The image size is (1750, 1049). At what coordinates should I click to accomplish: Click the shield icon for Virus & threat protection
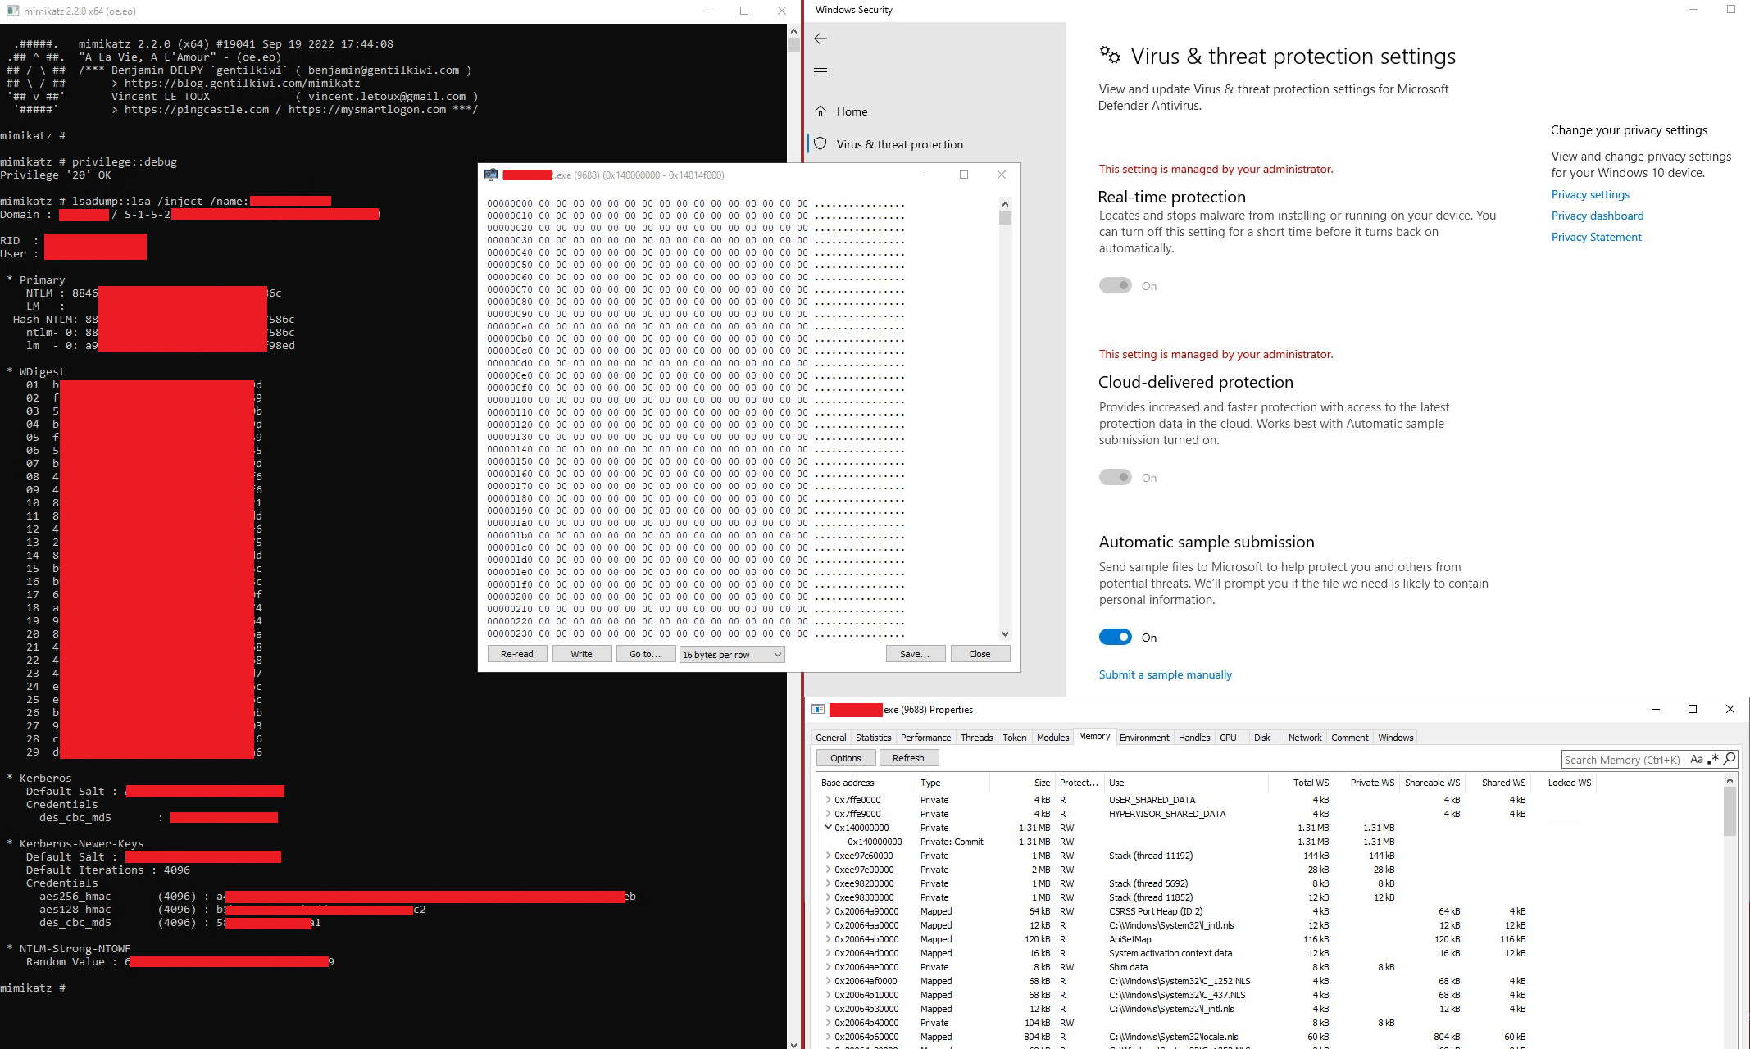pos(820,143)
